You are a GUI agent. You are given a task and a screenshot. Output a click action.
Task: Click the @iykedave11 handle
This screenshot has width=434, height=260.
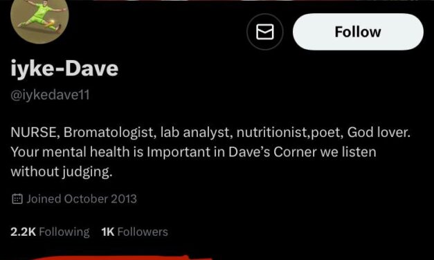pyautogui.click(x=50, y=95)
